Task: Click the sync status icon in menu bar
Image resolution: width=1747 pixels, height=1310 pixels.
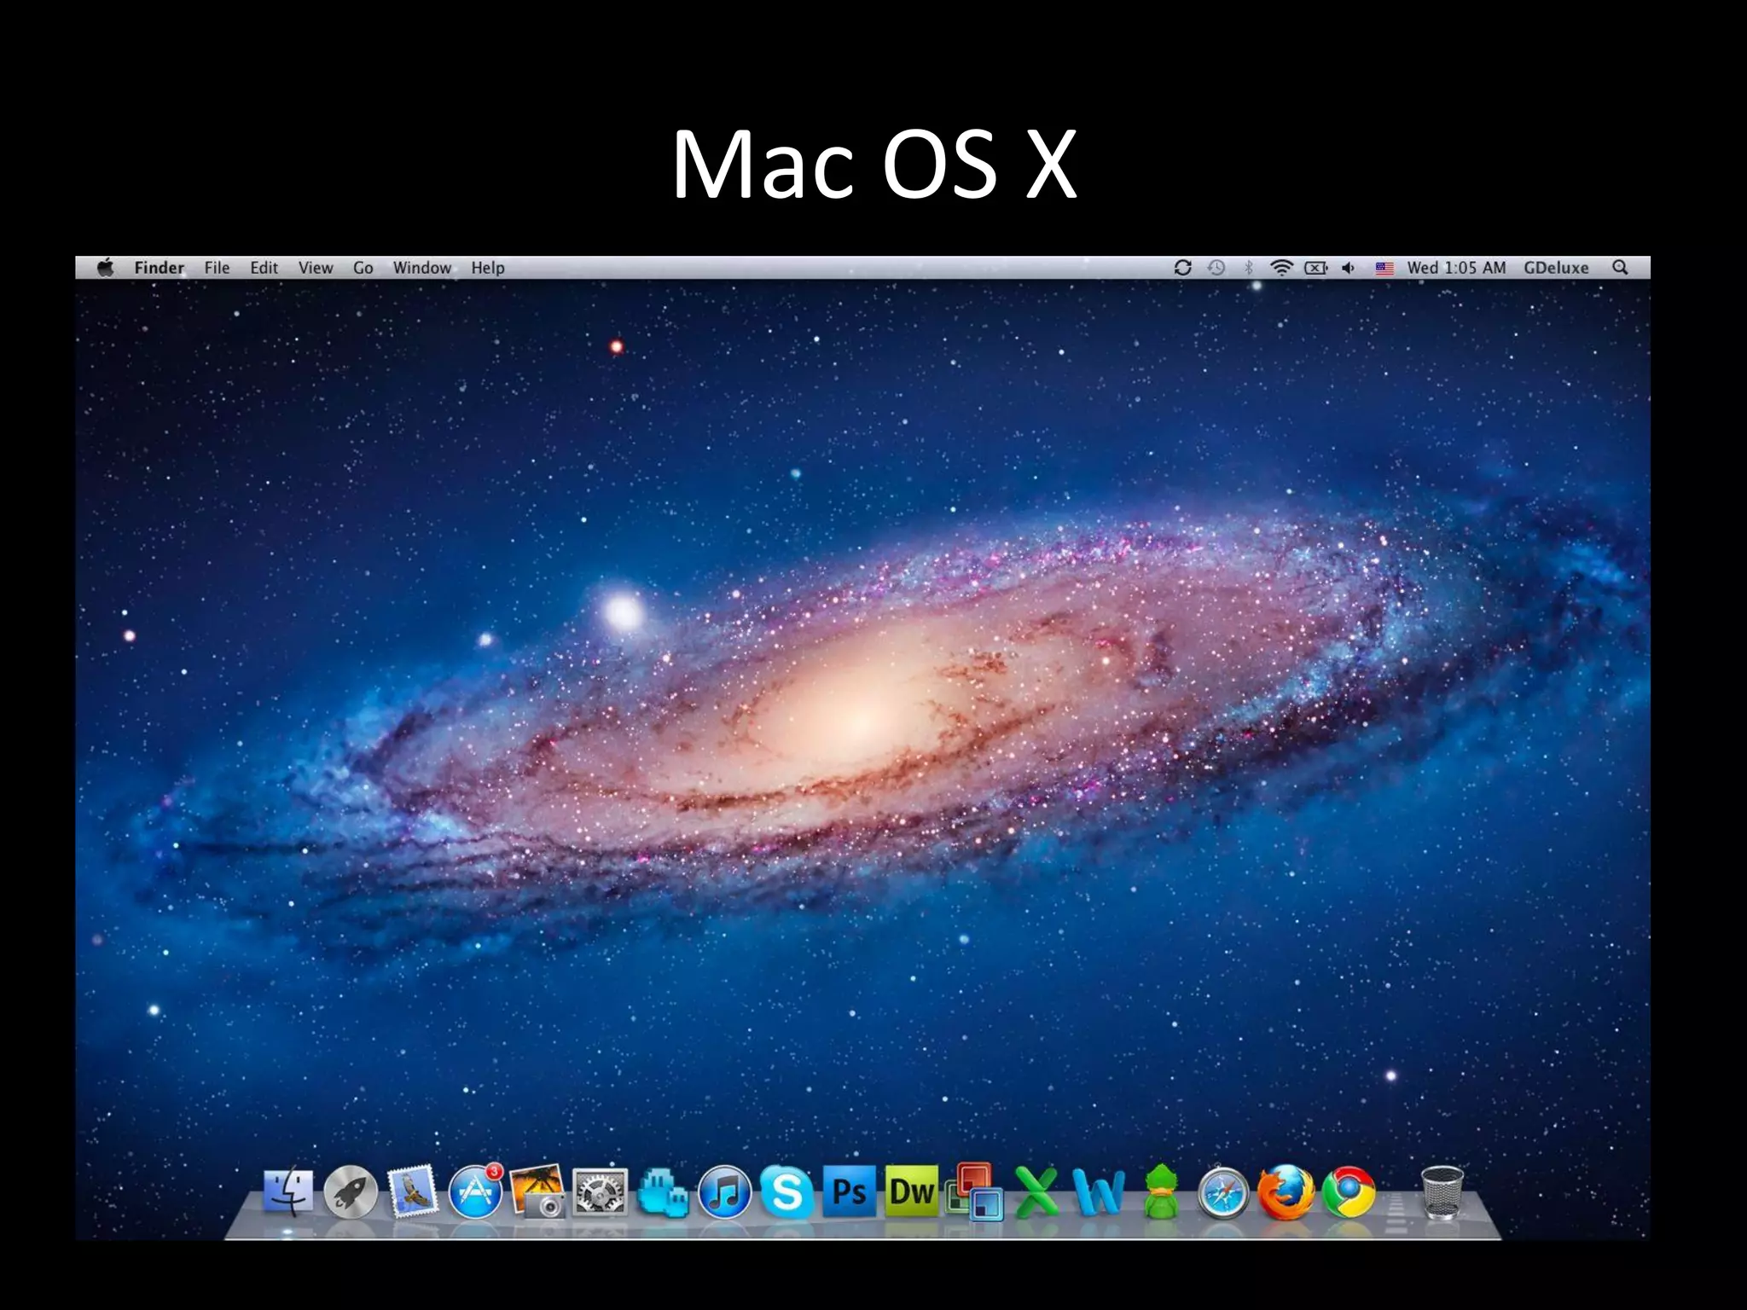Action: [x=1182, y=268]
